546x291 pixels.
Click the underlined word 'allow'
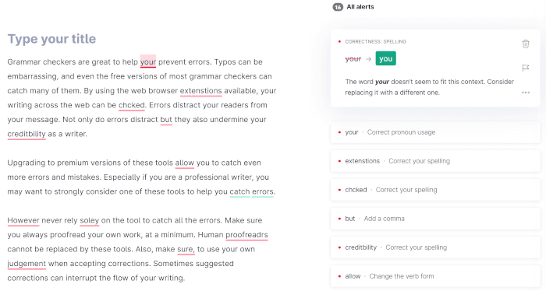tap(185, 163)
